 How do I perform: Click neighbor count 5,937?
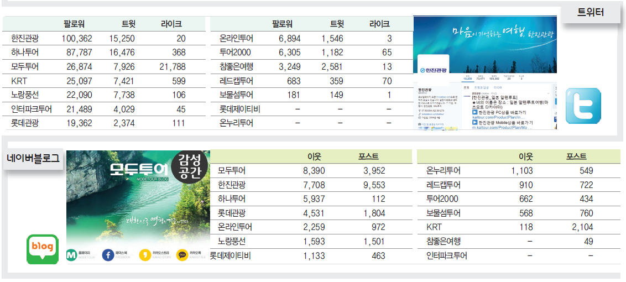[314, 199]
